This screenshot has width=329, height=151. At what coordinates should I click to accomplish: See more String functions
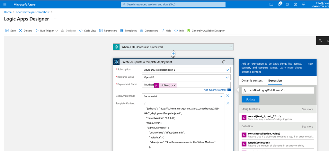307,109
